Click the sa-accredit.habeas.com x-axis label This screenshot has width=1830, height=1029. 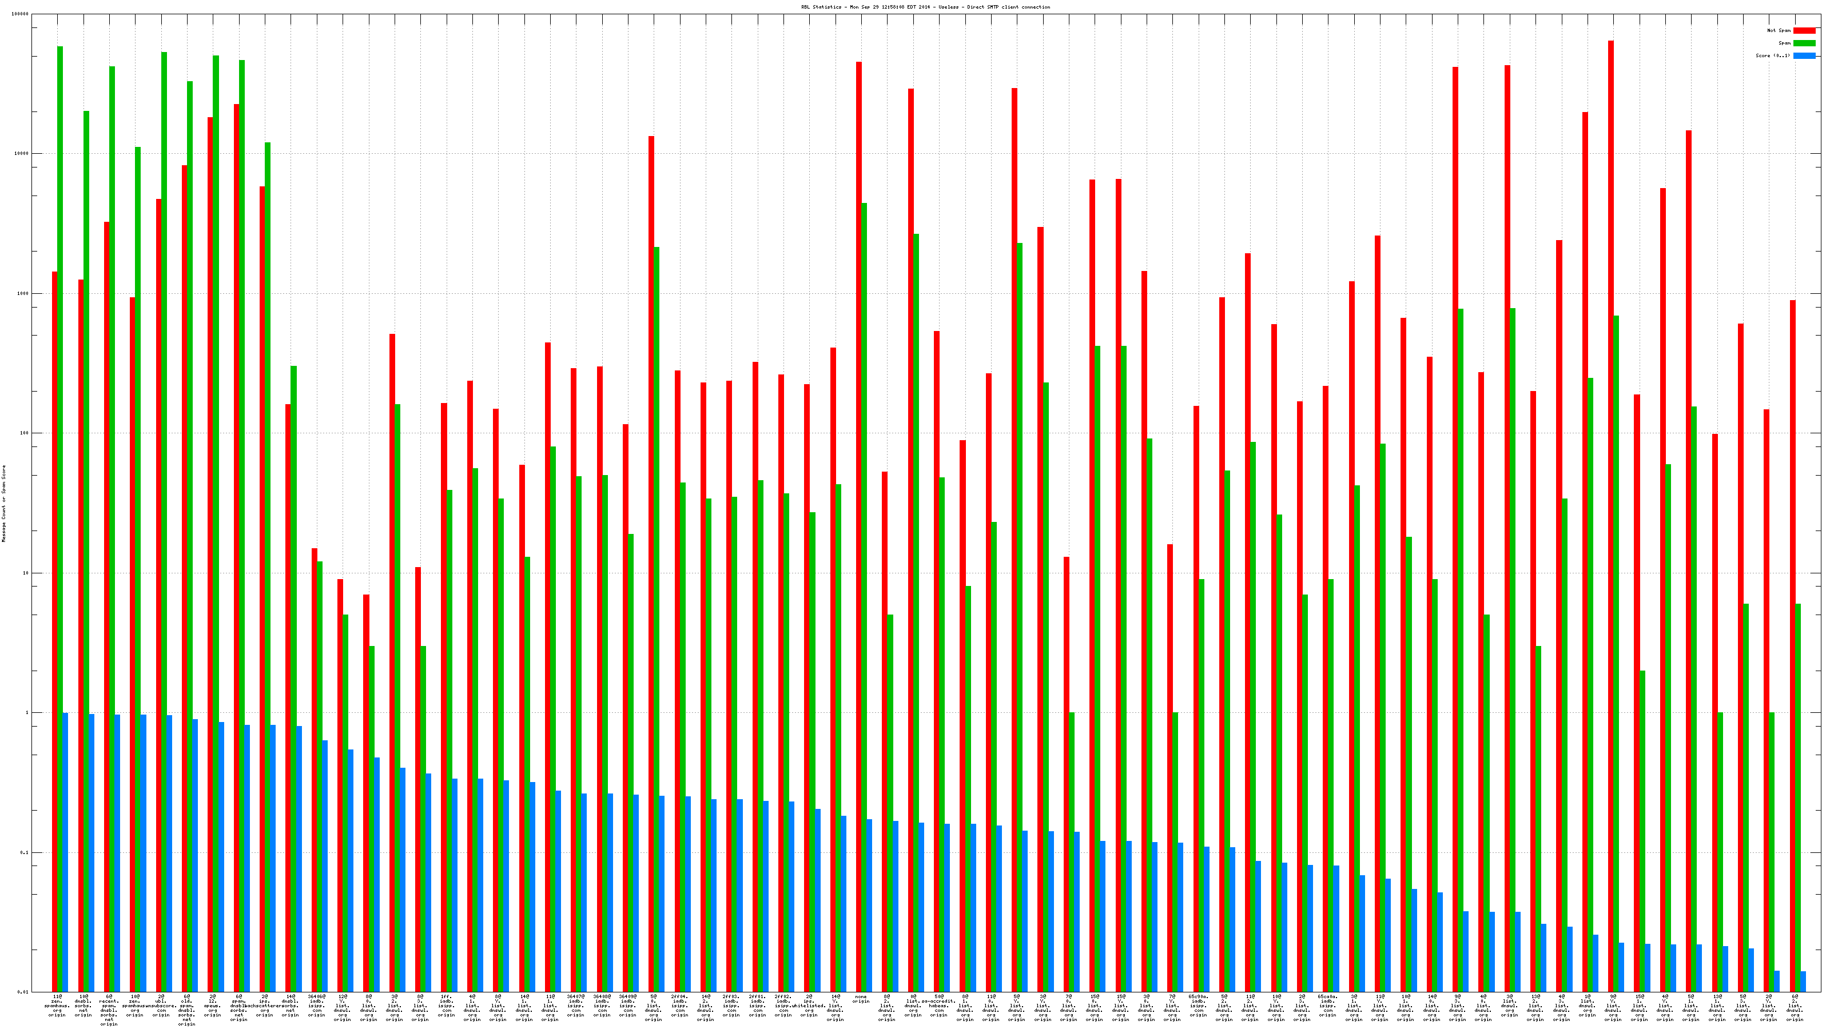(938, 1006)
